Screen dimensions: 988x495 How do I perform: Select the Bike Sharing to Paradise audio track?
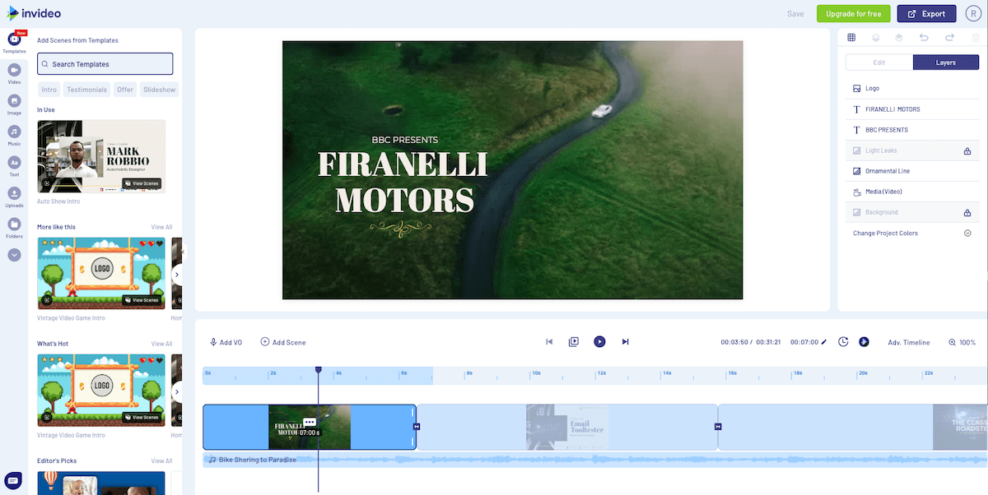[x=595, y=460]
